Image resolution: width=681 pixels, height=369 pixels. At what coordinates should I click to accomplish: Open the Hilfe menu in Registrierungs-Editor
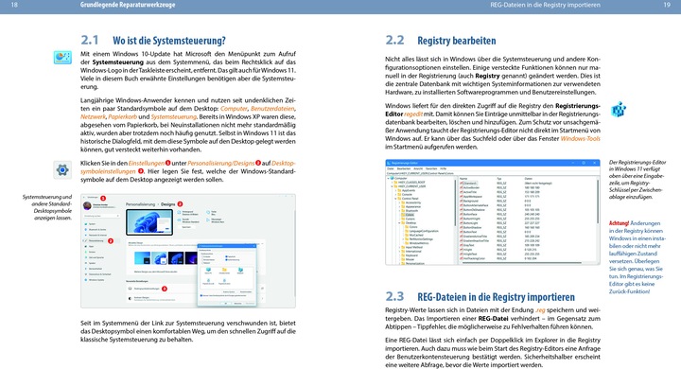coord(443,168)
